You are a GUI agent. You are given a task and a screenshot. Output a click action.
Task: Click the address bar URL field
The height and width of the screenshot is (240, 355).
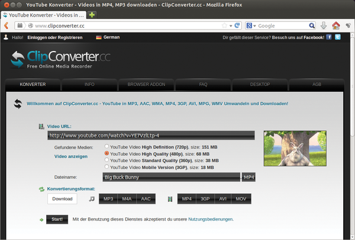[x=127, y=25]
